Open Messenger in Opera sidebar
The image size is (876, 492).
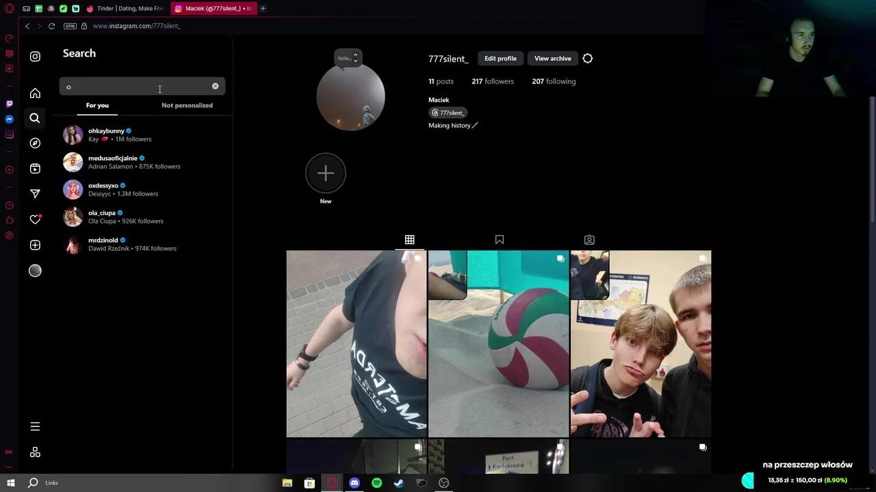point(9,119)
